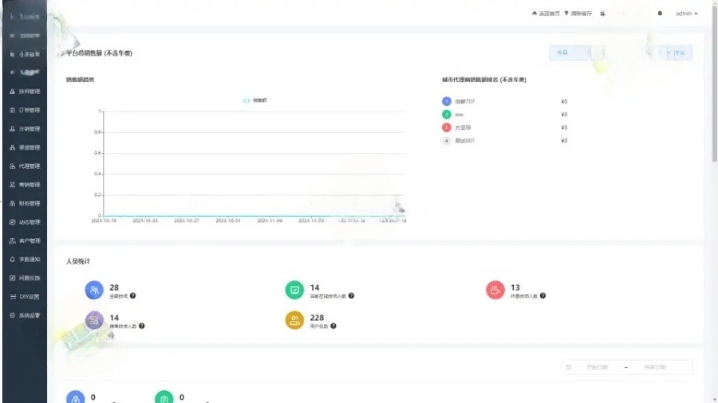Click help icon beside the 13 resting count
Image resolution: width=718 pixels, height=403 pixels.
coord(543,295)
